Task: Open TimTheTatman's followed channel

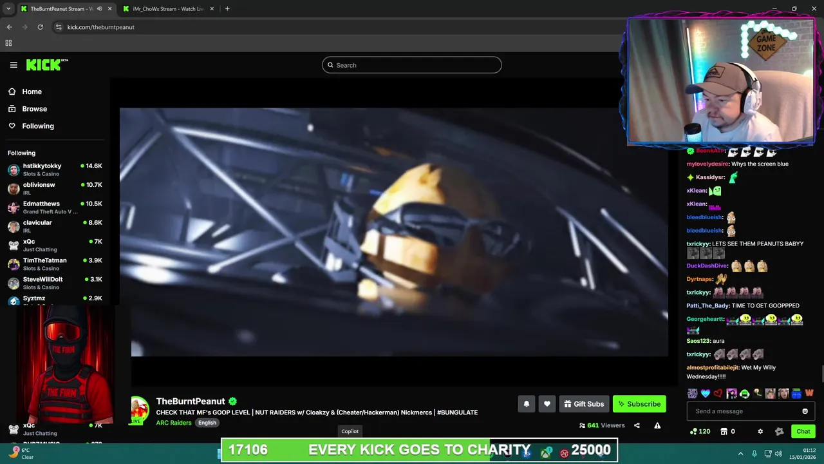Action: click(x=55, y=264)
